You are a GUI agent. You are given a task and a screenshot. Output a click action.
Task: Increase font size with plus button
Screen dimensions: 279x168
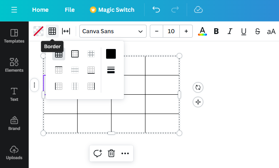(x=186, y=31)
